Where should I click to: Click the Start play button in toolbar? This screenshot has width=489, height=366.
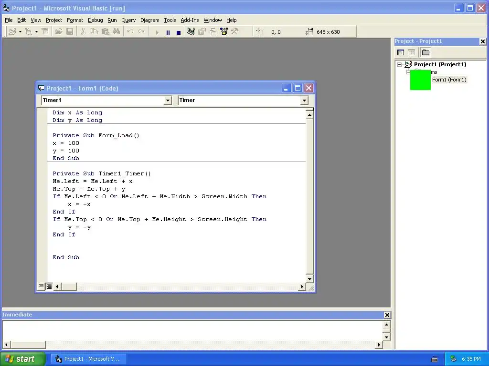[x=157, y=32]
